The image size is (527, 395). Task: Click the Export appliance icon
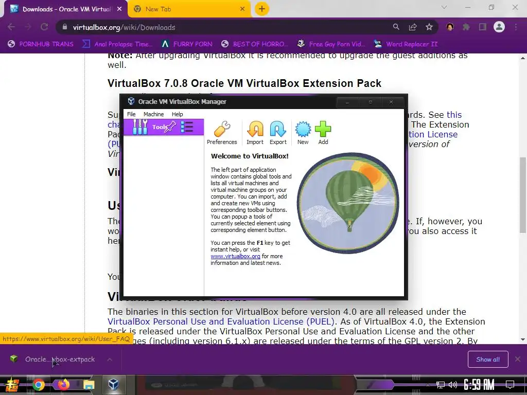[278, 133]
